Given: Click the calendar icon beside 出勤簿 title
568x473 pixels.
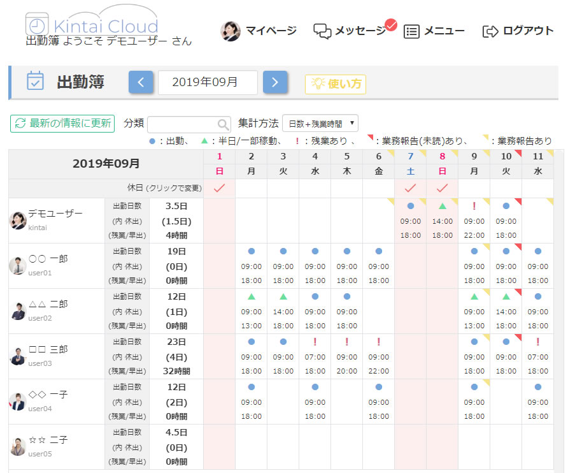Looking at the screenshot, I should point(35,82).
